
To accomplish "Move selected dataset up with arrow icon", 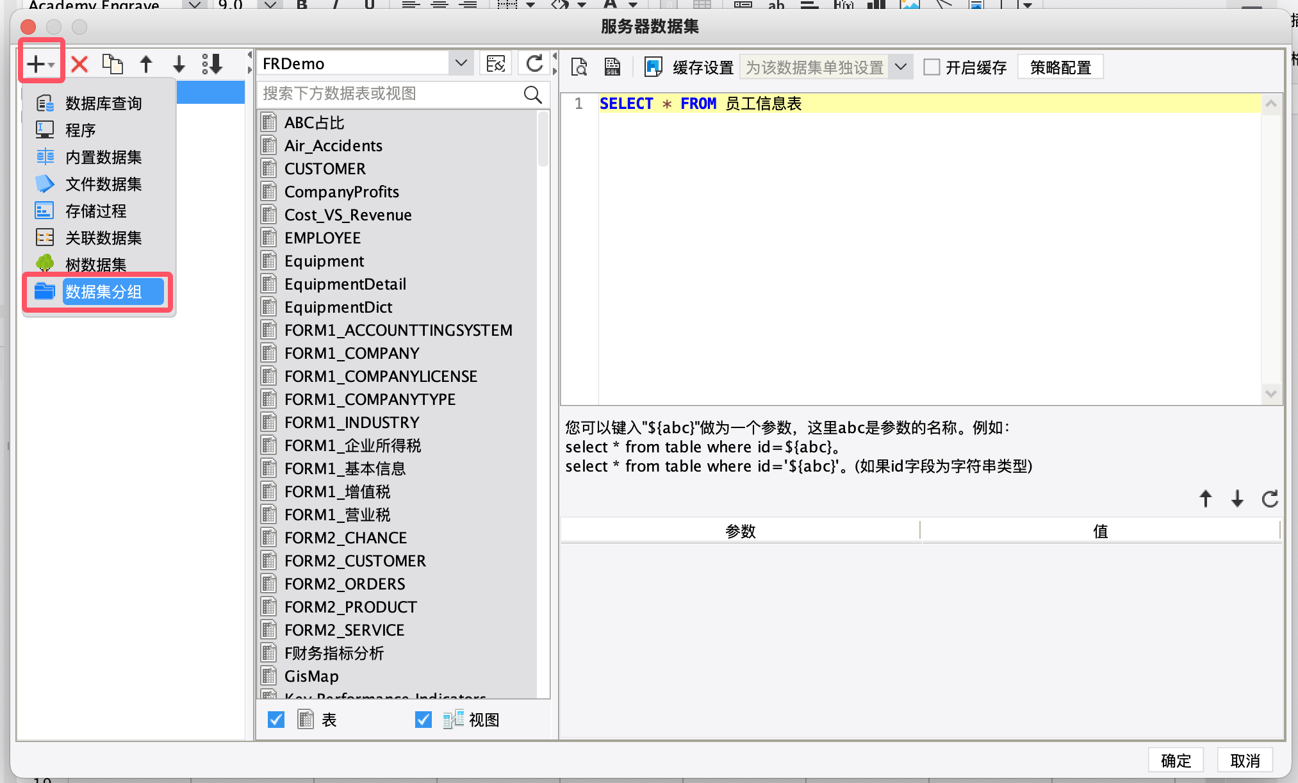I will coord(146,64).
